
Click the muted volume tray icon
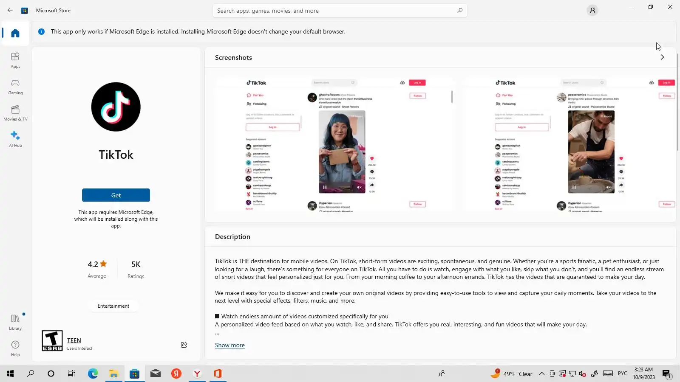tap(583, 374)
